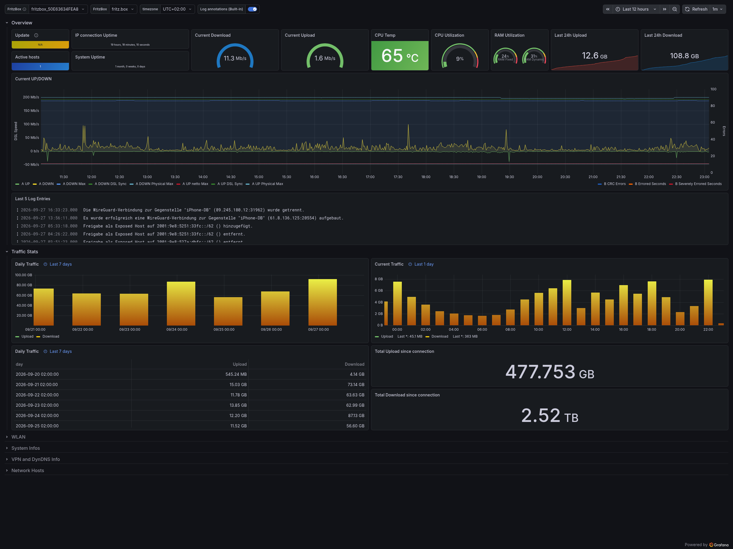Click the clock icon beside 'Last 1 day' in Current Traffic
Image resolution: width=733 pixels, height=549 pixels.
tap(410, 264)
